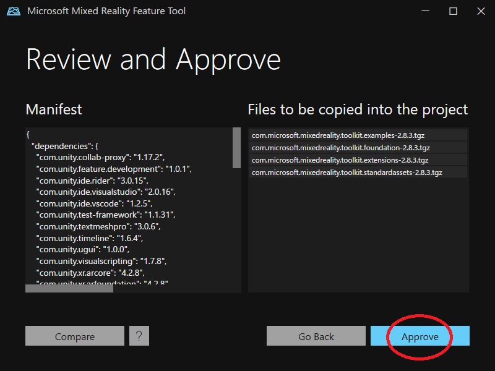
Task: Minimize the Feature Tool window
Action: click(425, 11)
